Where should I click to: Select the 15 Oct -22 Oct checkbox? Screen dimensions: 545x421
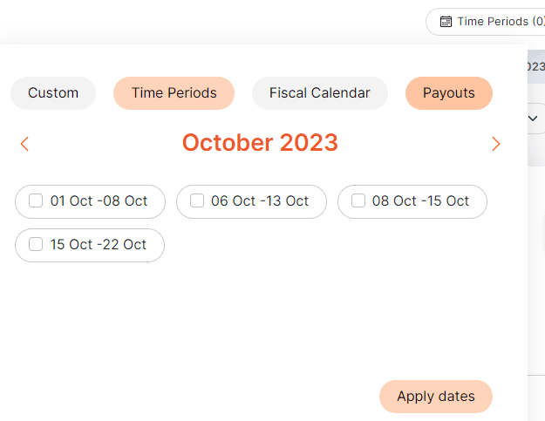pos(36,244)
